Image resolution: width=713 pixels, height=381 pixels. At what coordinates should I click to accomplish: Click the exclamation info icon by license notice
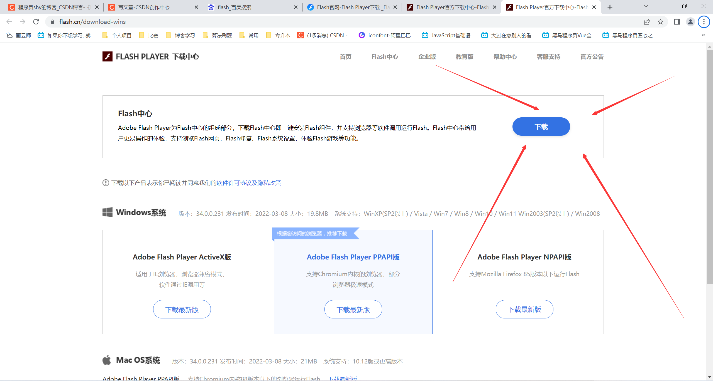106,183
